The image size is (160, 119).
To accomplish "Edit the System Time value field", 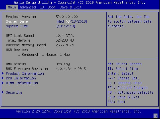I will pos(66,26).
